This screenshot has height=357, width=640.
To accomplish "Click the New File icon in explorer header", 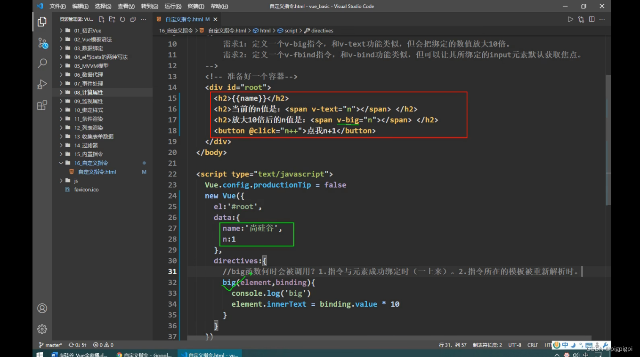I will point(102,19).
